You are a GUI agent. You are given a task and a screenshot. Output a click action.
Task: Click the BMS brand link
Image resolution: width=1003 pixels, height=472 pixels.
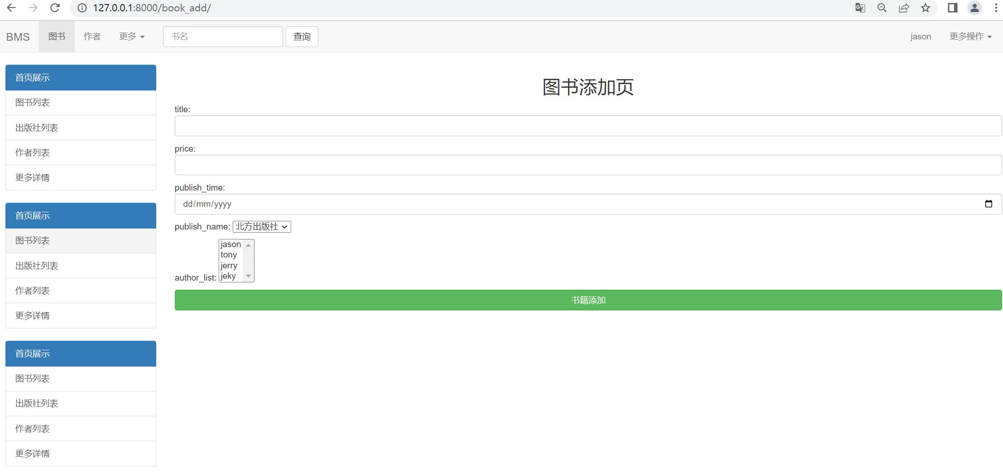pos(18,37)
